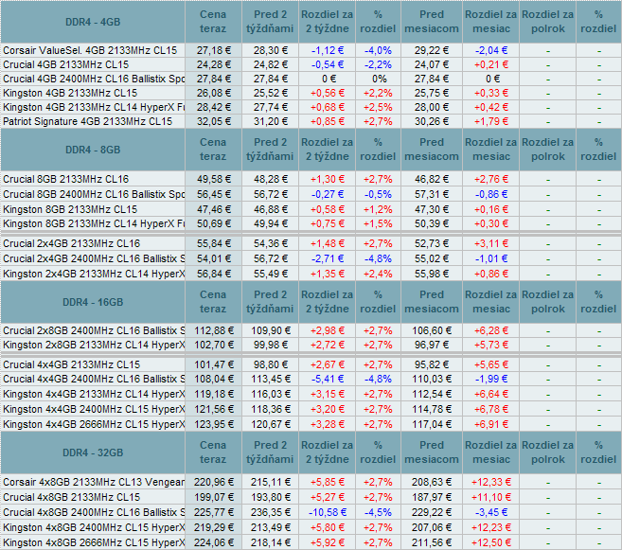Click Kingston 4x4GB 2133MHz CL14 HyperX name

tap(94, 394)
